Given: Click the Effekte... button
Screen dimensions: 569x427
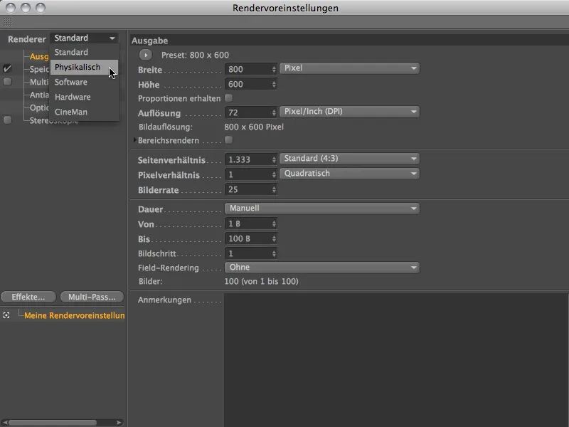Looking at the screenshot, I should click(x=28, y=297).
